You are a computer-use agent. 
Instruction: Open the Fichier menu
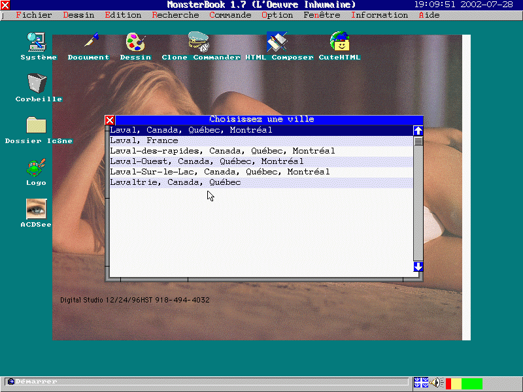(x=33, y=15)
